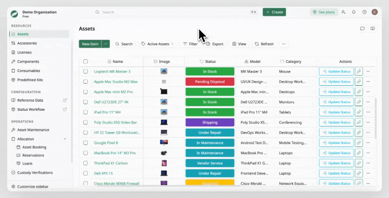
Task: Click the See plans button
Action: (x=324, y=12)
